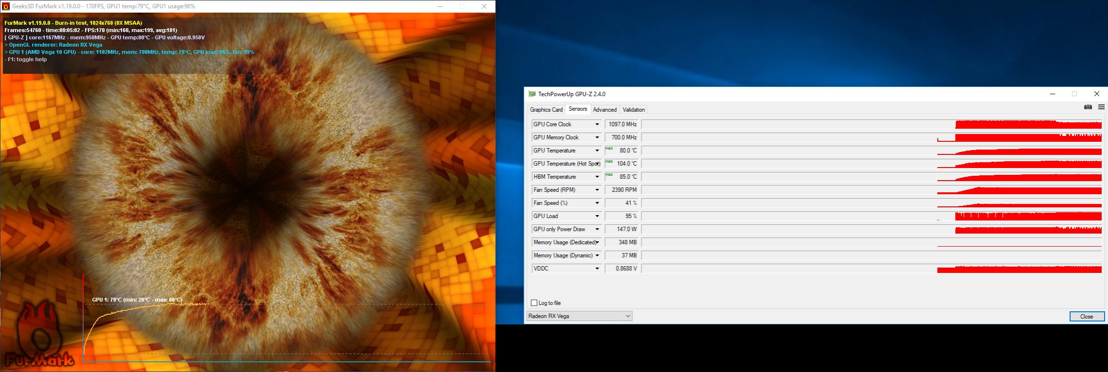The image size is (1108, 372).
Task: Click the Close button in GPU-Z
Action: pyautogui.click(x=1087, y=316)
